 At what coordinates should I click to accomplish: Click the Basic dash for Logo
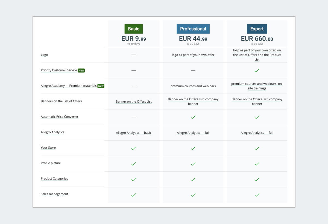pyautogui.click(x=134, y=55)
